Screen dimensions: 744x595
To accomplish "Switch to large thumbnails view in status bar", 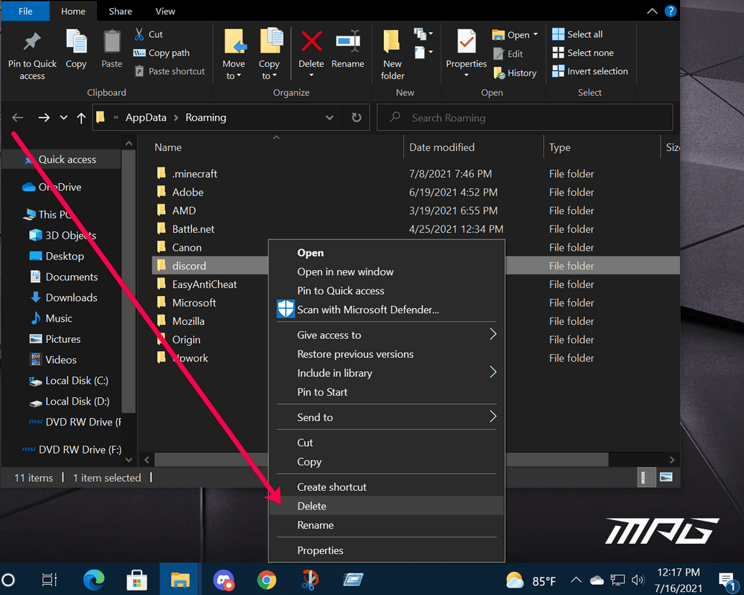I will pyautogui.click(x=667, y=477).
